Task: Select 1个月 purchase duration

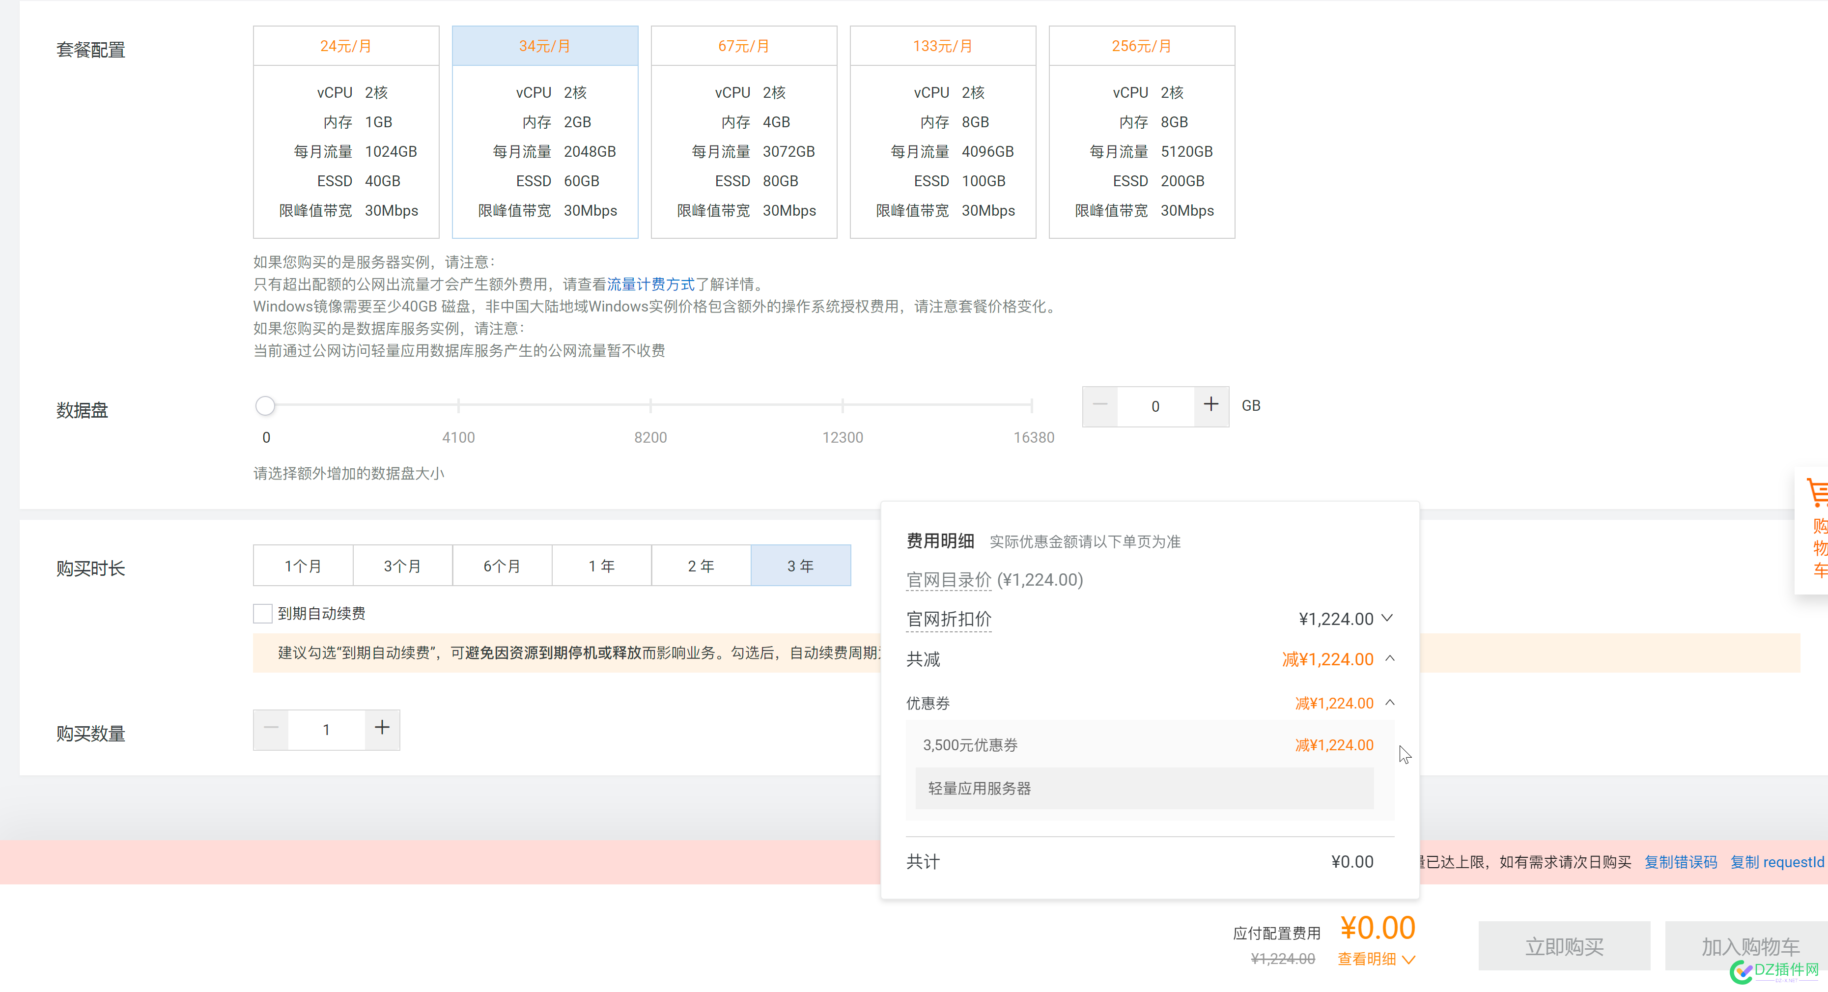Action: tap(303, 566)
